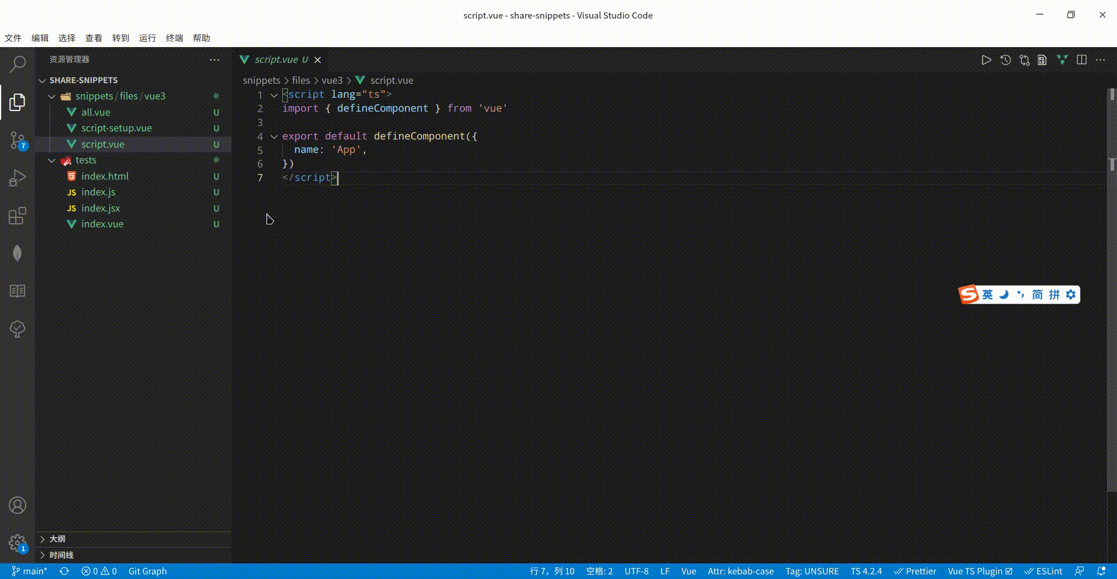Open the Manage gear icon
The image size is (1117, 579).
pos(17,544)
